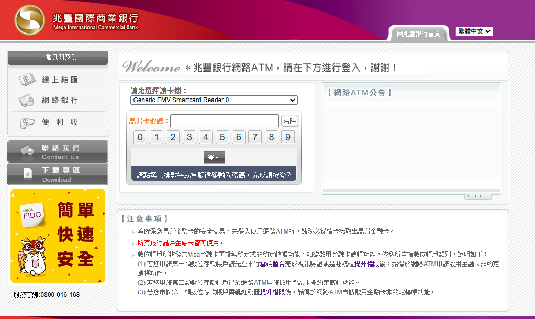
Task: Click keypad digit 1
Action: pyautogui.click(x=157, y=137)
